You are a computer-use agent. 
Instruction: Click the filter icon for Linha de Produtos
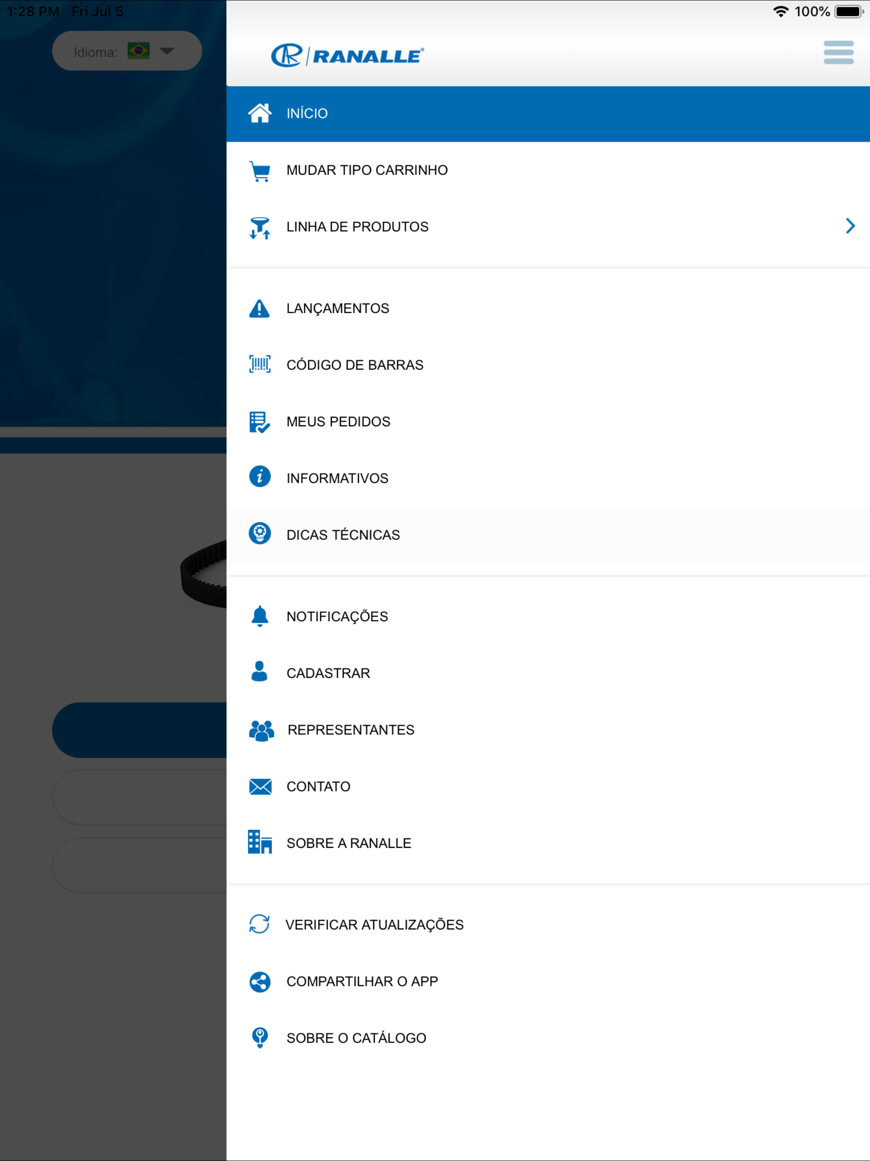(260, 227)
